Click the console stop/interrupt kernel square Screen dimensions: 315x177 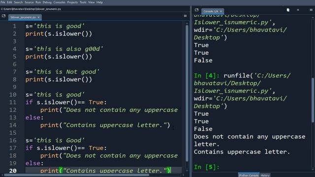[x=298, y=10]
